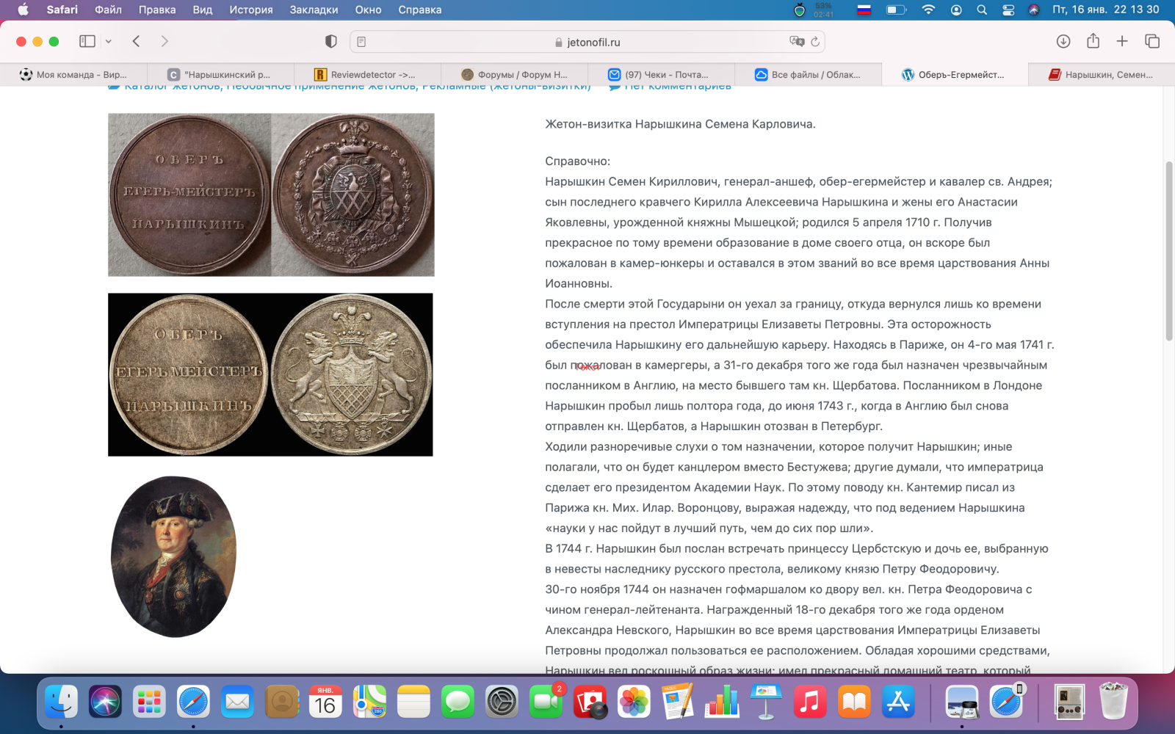Image resolution: width=1175 pixels, height=734 pixels.
Task: Open the input language flag menu
Action: [864, 10]
